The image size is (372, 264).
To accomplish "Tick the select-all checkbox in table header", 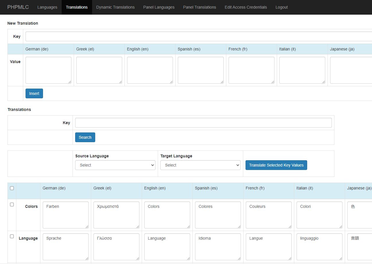I will (x=12, y=188).
